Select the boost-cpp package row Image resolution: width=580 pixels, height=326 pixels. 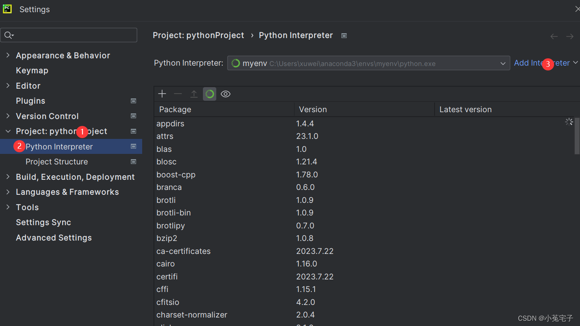click(x=365, y=175)
